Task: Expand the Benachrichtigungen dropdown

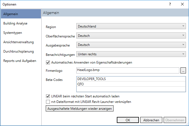Action: (x=131, y=54)
